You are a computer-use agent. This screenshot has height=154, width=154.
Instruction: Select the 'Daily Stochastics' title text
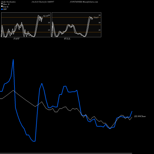pyautogui.click(x=8, y=2)
